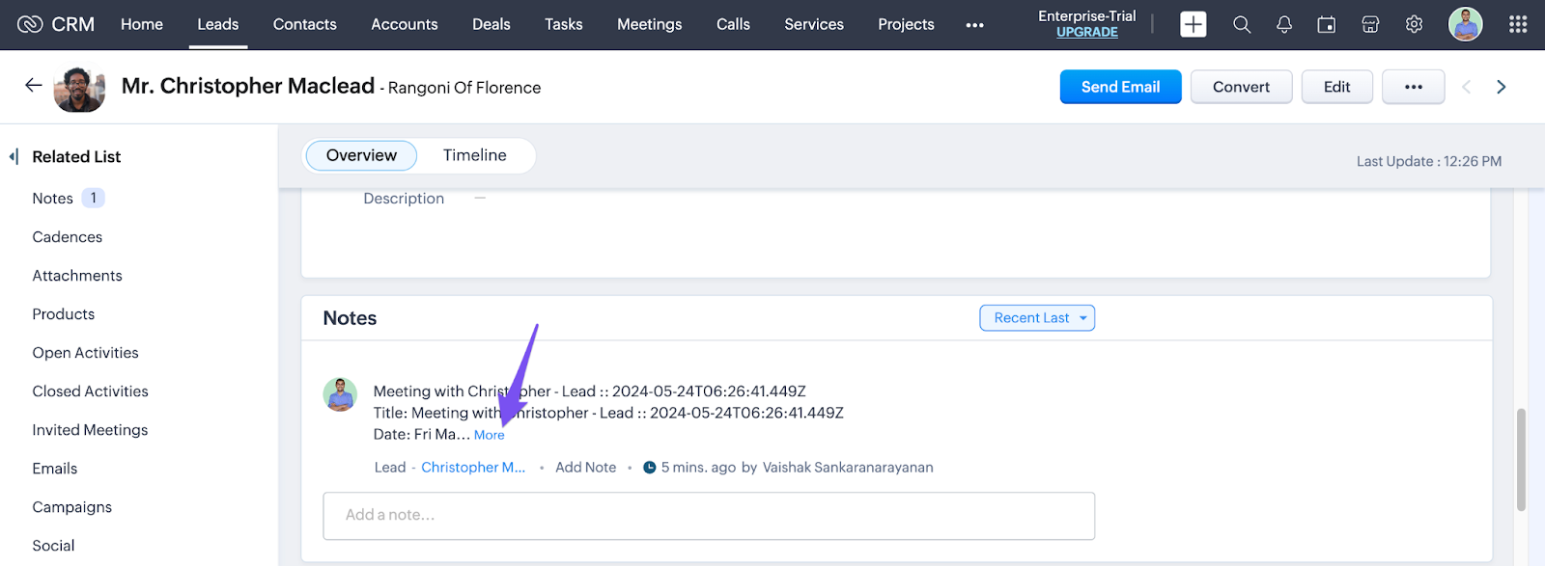Open the Meetings tab
This screenshot has width=1545, height=566.
(650, 24)
